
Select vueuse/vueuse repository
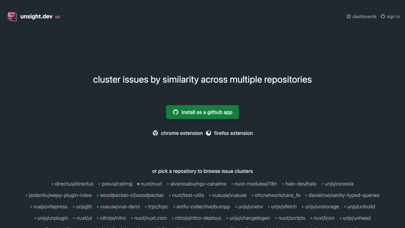coord(229,195)
